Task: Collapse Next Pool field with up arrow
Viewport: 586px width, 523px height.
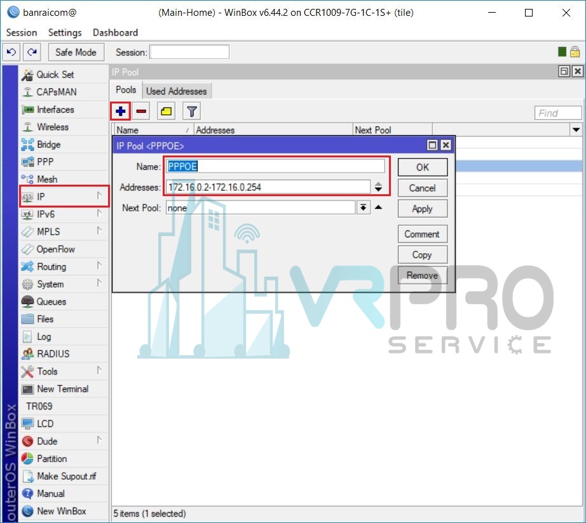Action: click(378, 207)
